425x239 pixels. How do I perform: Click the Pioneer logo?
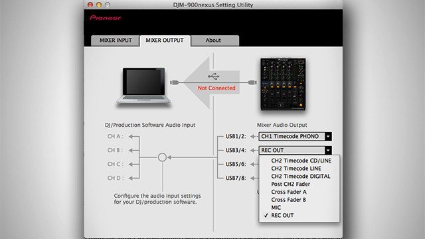(105, 18)
